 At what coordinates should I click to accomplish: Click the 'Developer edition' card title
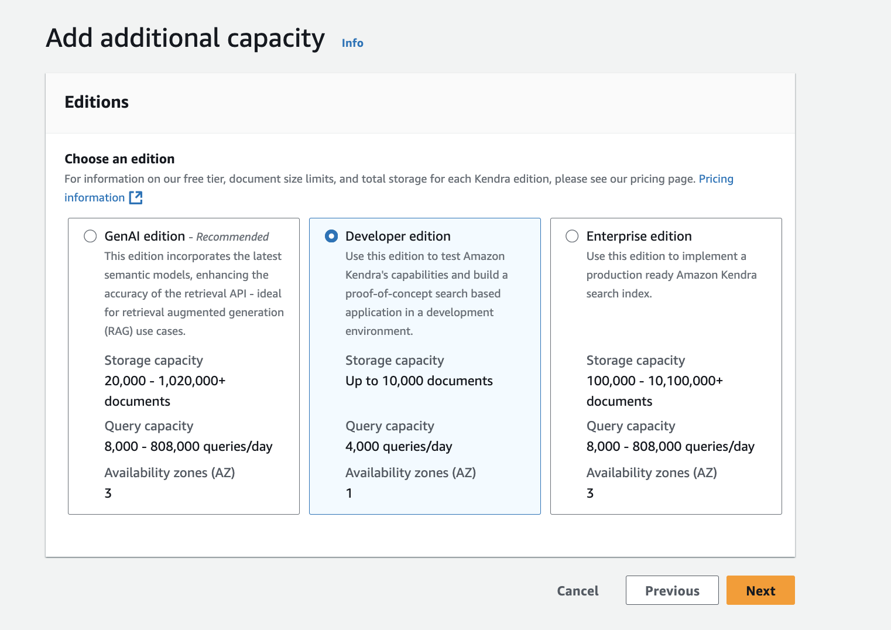398,236
